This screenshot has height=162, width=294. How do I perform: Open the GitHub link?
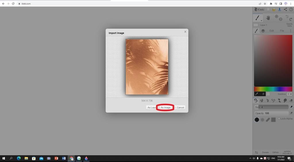click(x=275, y=153)
